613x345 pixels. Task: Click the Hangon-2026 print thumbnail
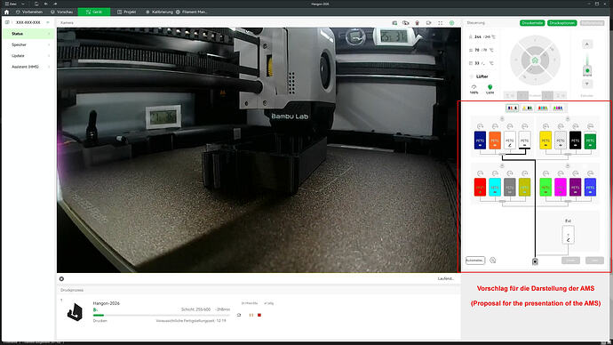(x=75, y=312)
